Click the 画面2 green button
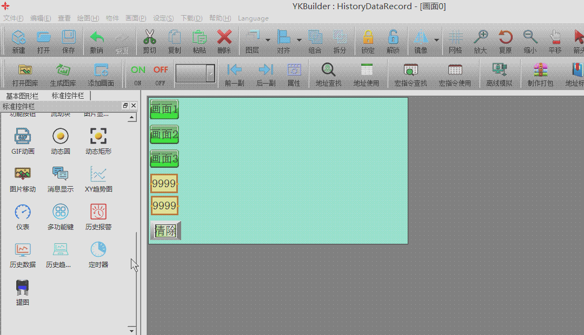 click(x=164, y=134)
